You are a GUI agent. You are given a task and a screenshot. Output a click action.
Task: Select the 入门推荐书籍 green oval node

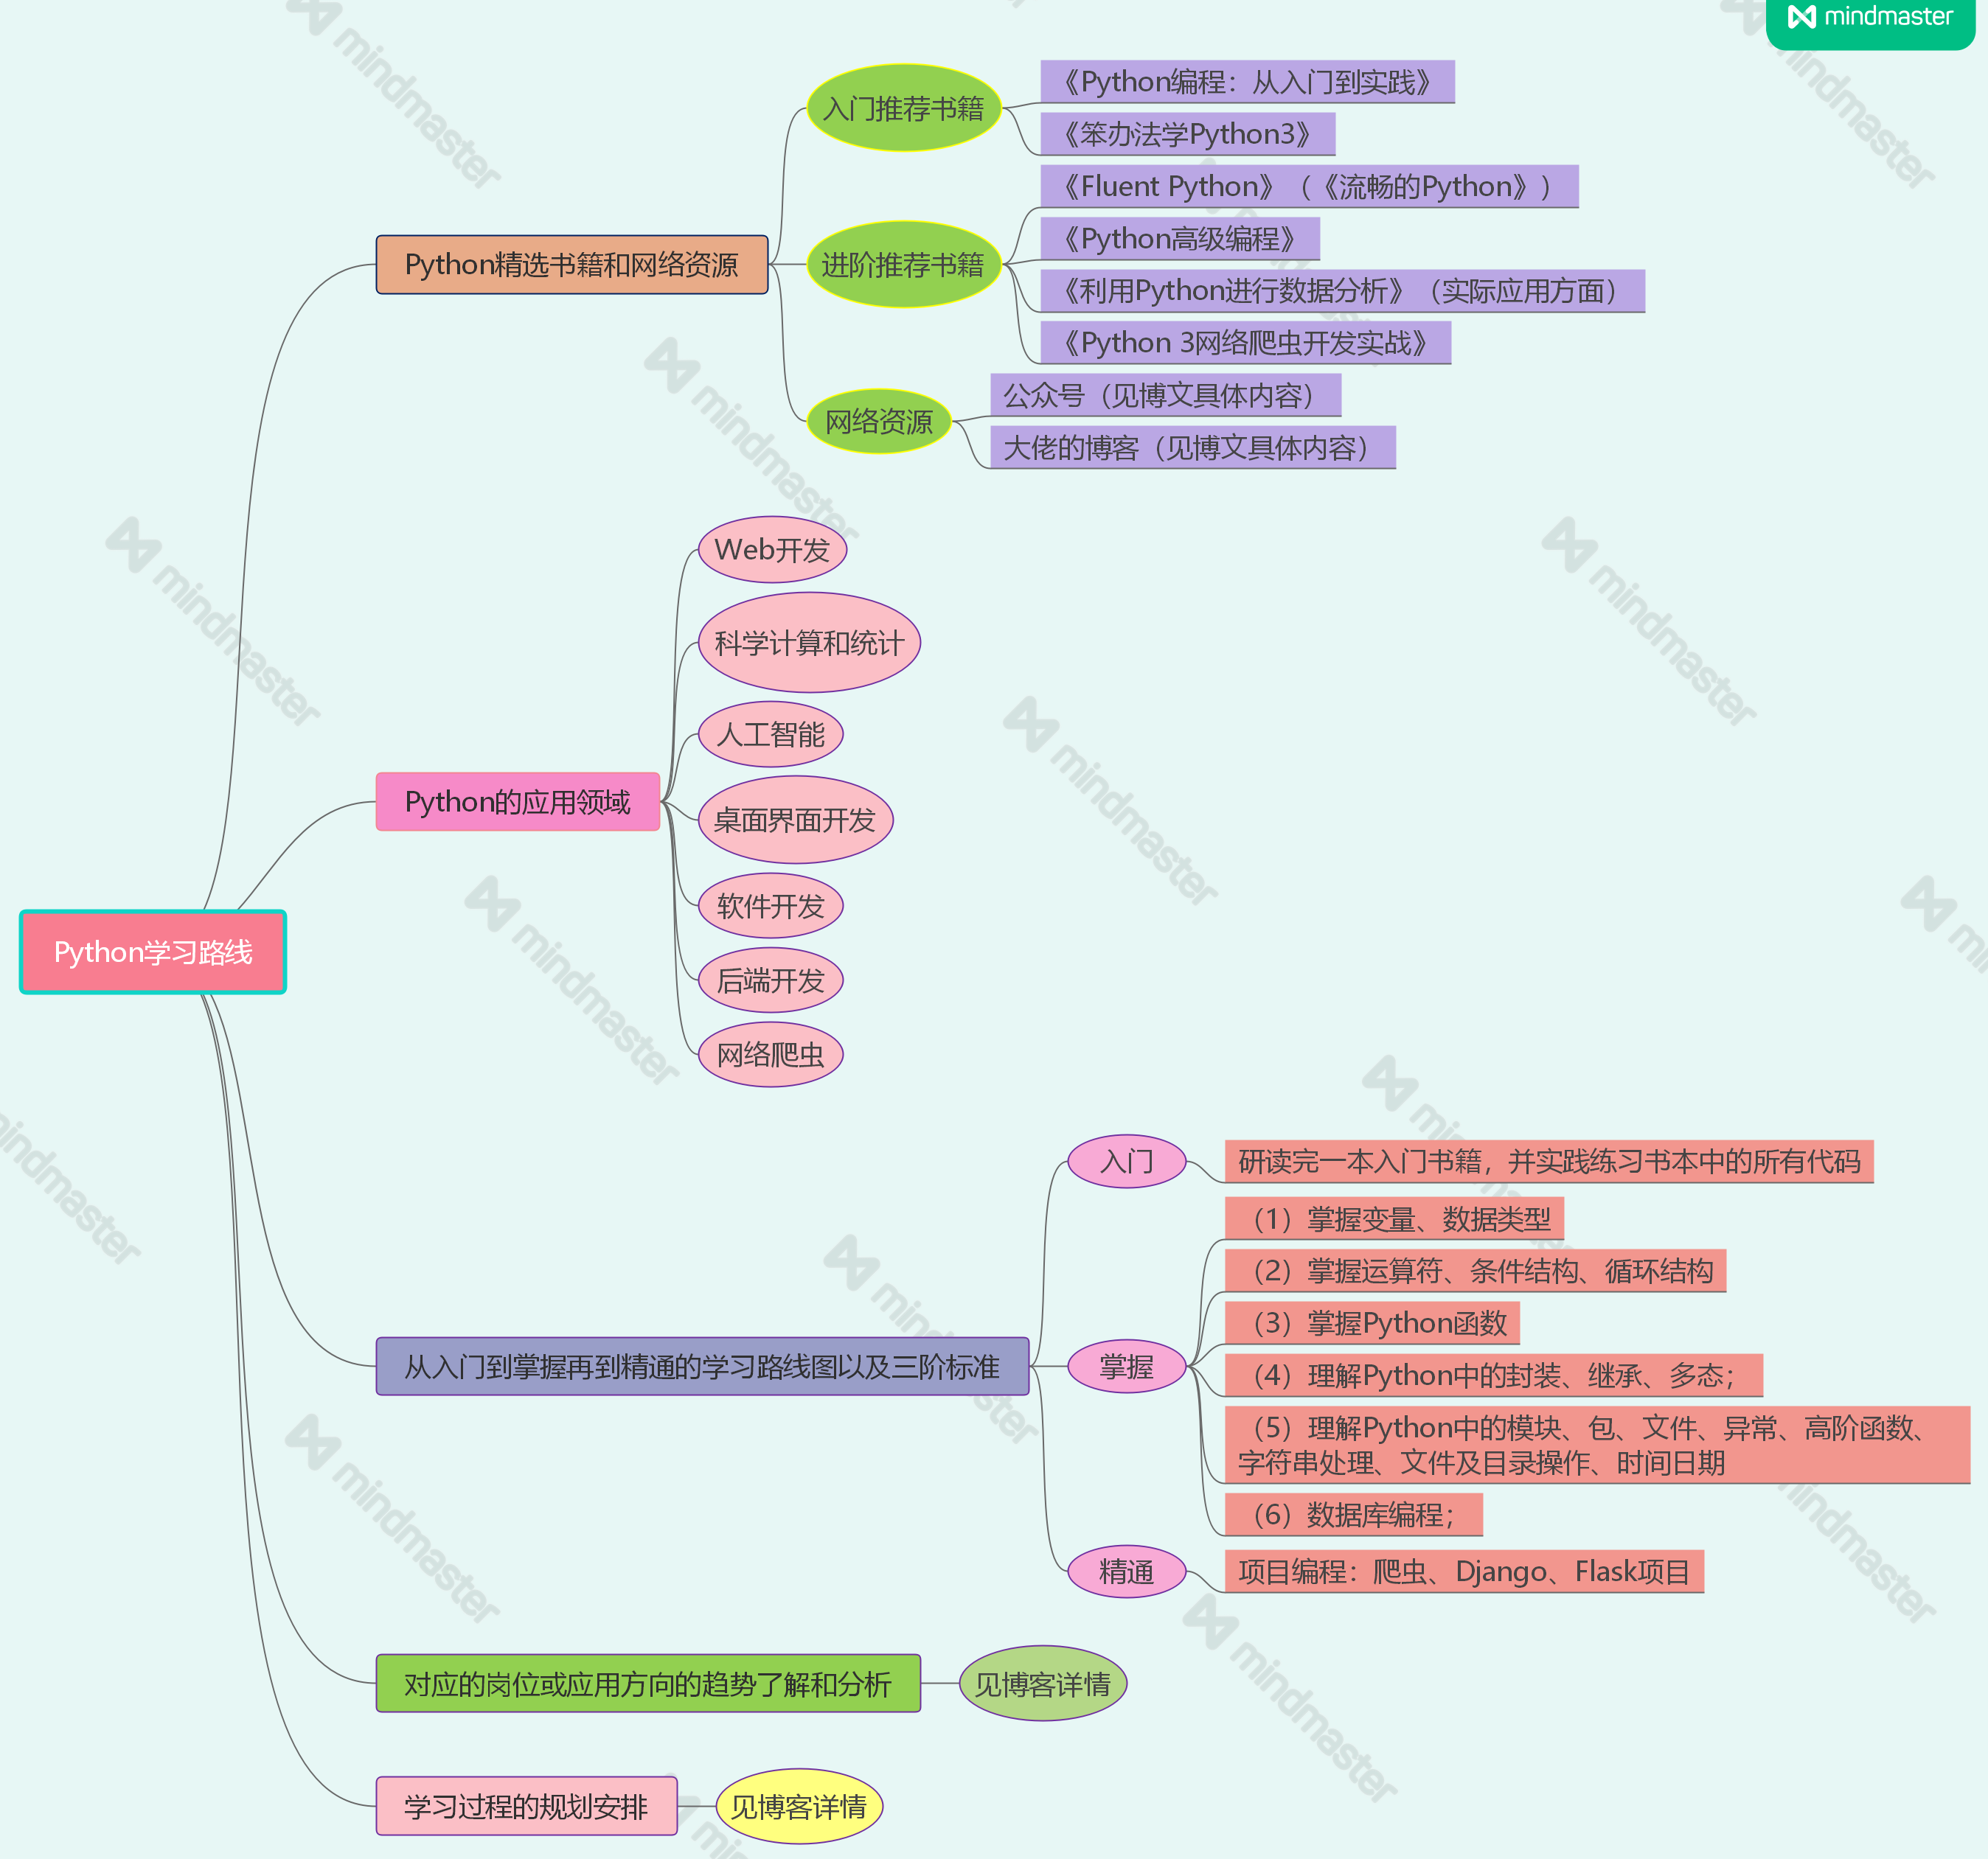[903, 108]
